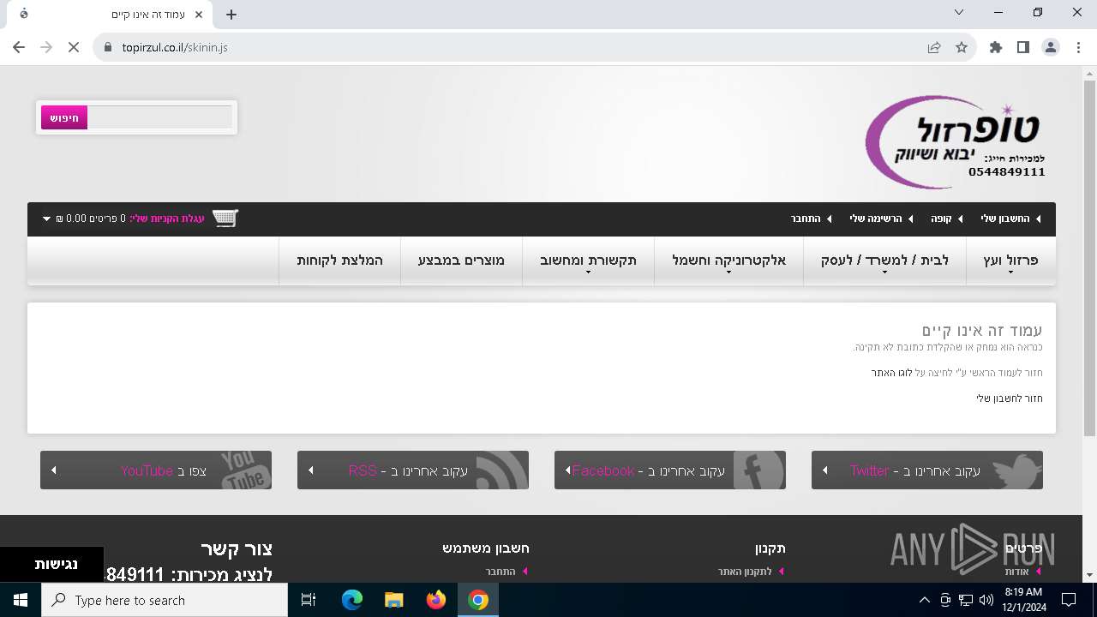Viewport: 1097px width, 617px height.
Task: Expand the shopping cart dropdown arrow
Action: [x=46, y=219]
